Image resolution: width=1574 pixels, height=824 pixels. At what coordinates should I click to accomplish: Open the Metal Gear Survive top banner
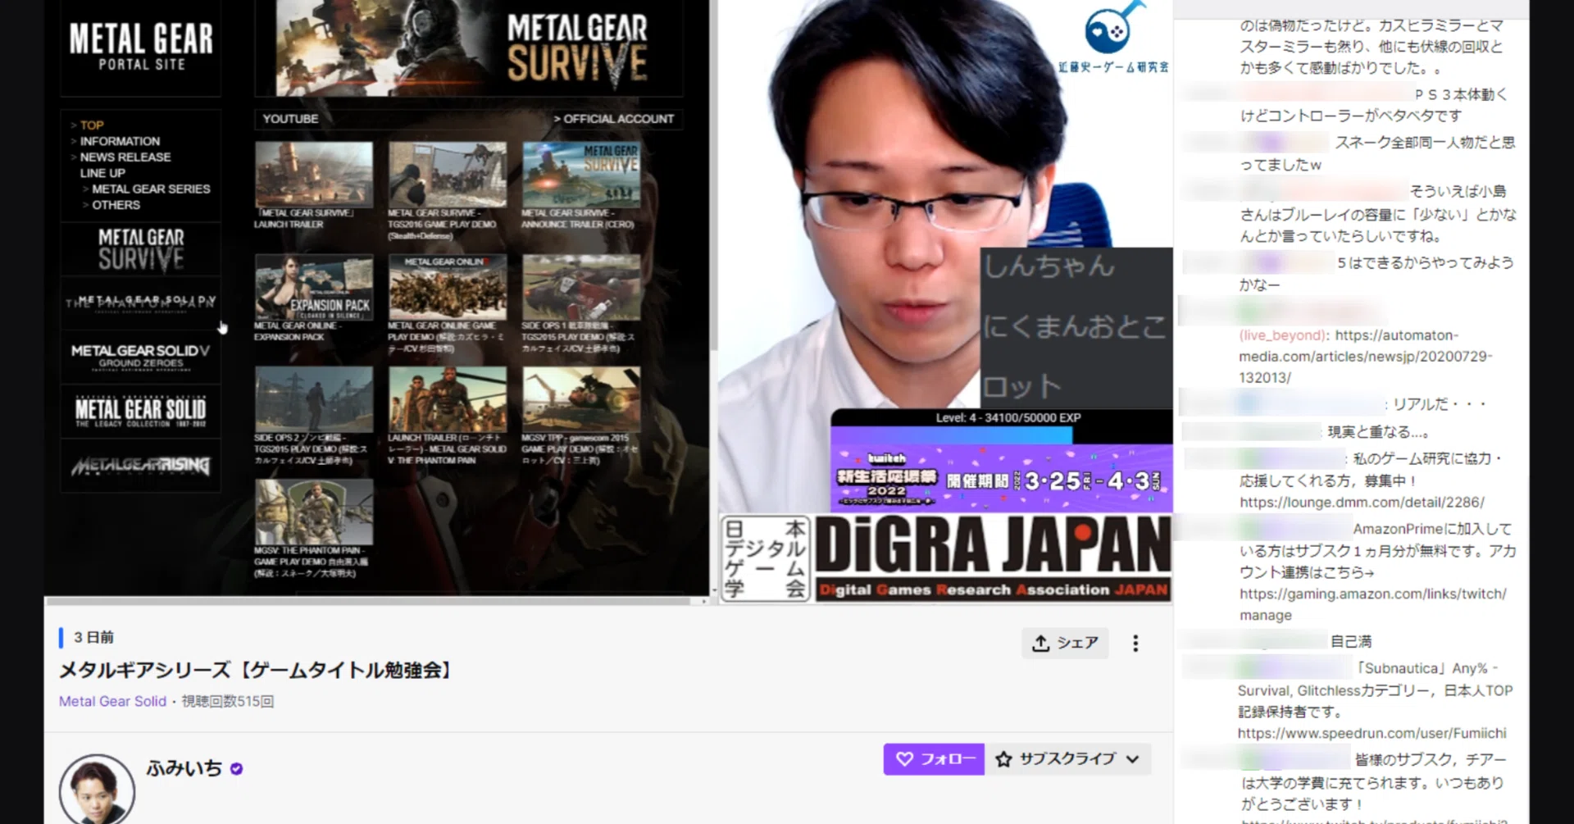click(x=469, y=48)
